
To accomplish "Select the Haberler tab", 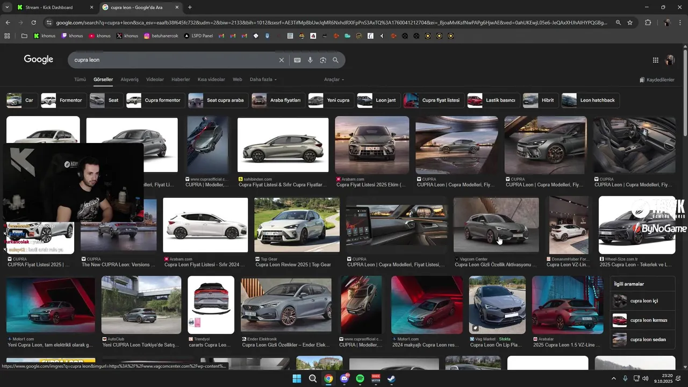I will pyautogui.click(x=181, y=80).
